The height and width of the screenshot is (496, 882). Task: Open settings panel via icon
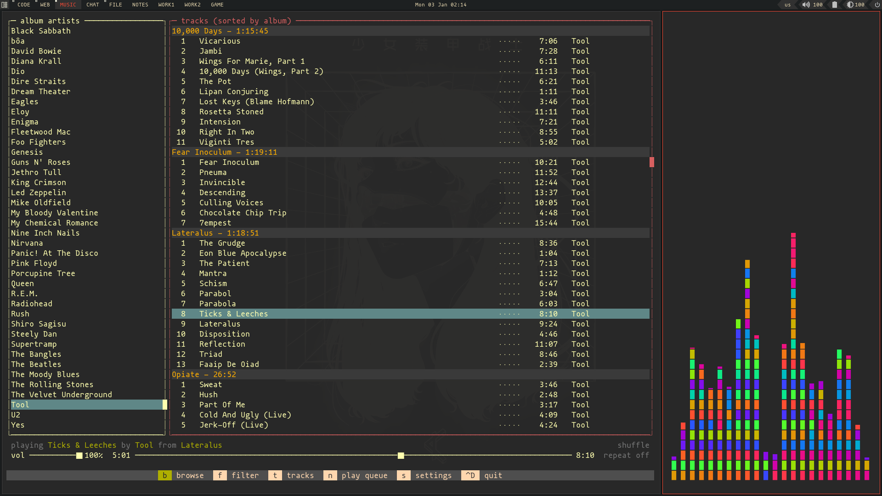tap(403, 475)
